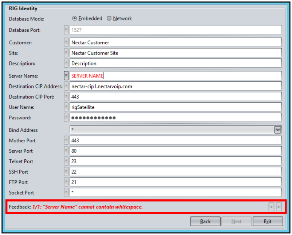Click into the User Name field
This screenshot has width=292, height=235.
(175, 107)
